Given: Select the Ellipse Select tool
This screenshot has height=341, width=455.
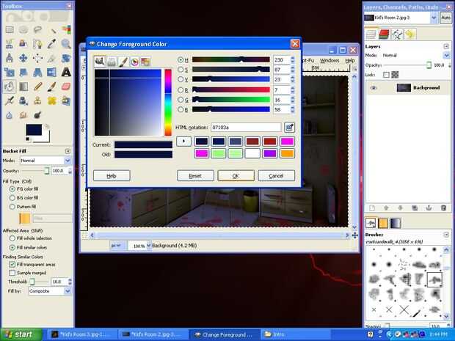Looking at the screenshot, I should point(23,29).
